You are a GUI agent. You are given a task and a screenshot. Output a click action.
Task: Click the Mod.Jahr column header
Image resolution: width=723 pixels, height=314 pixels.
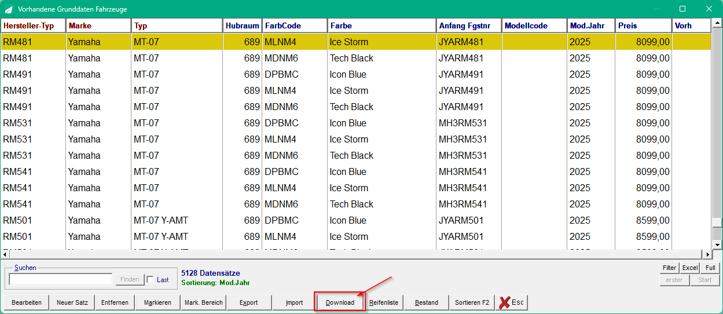[x=591, y=25]
